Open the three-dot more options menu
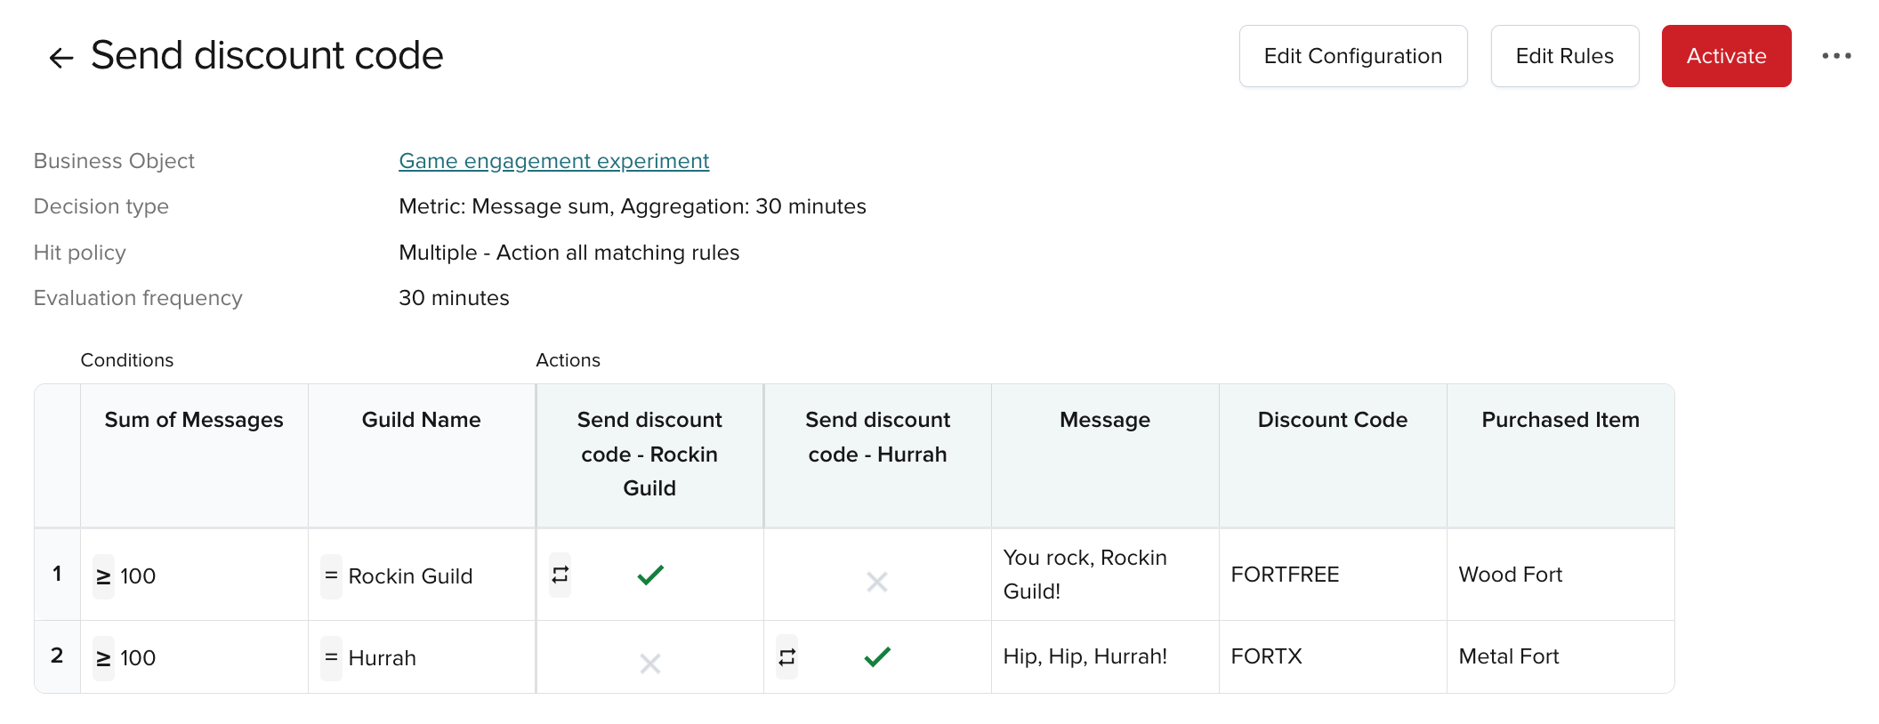Screen dimensions: 1879x724 coord(1835,56)
